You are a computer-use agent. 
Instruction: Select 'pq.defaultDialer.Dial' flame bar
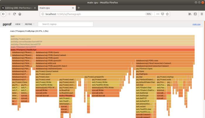(146, 82)
